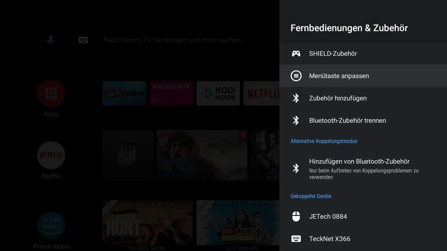This screenshot has width=447, height=251.
Task: Select Bluetooth-Zubehör trennen
Action: 363,121
